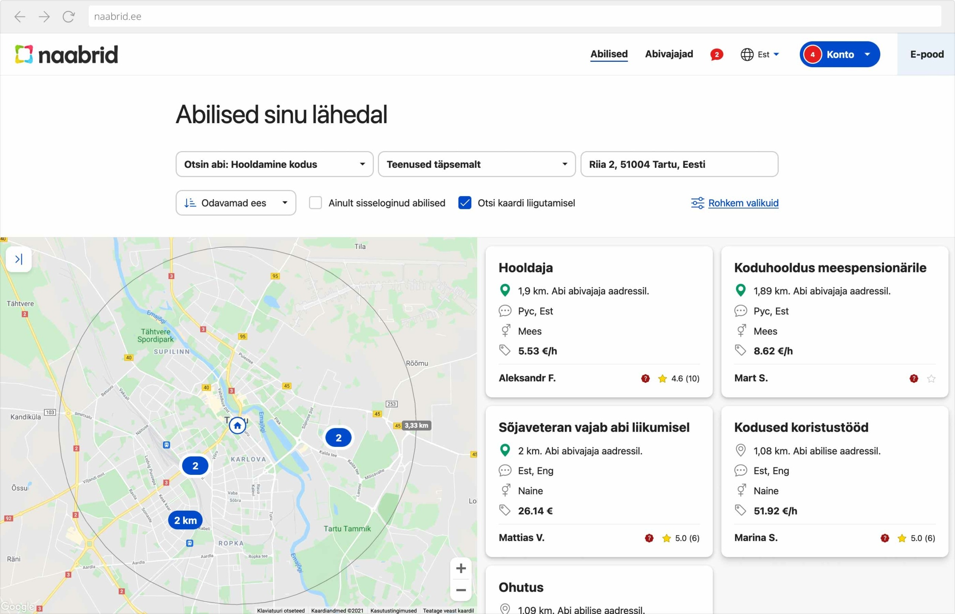Uncheck Otsi kaardi liigutamisel
Viewport: 955px width, 614px height.
coord(464,203)
